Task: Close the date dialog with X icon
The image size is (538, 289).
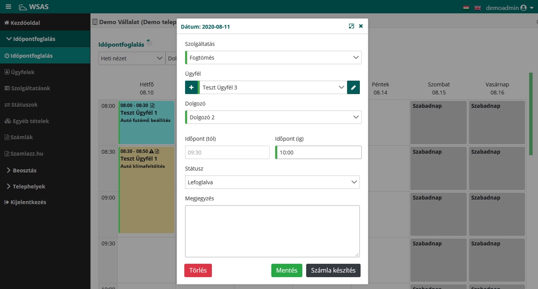Action: tap(361, 26)
